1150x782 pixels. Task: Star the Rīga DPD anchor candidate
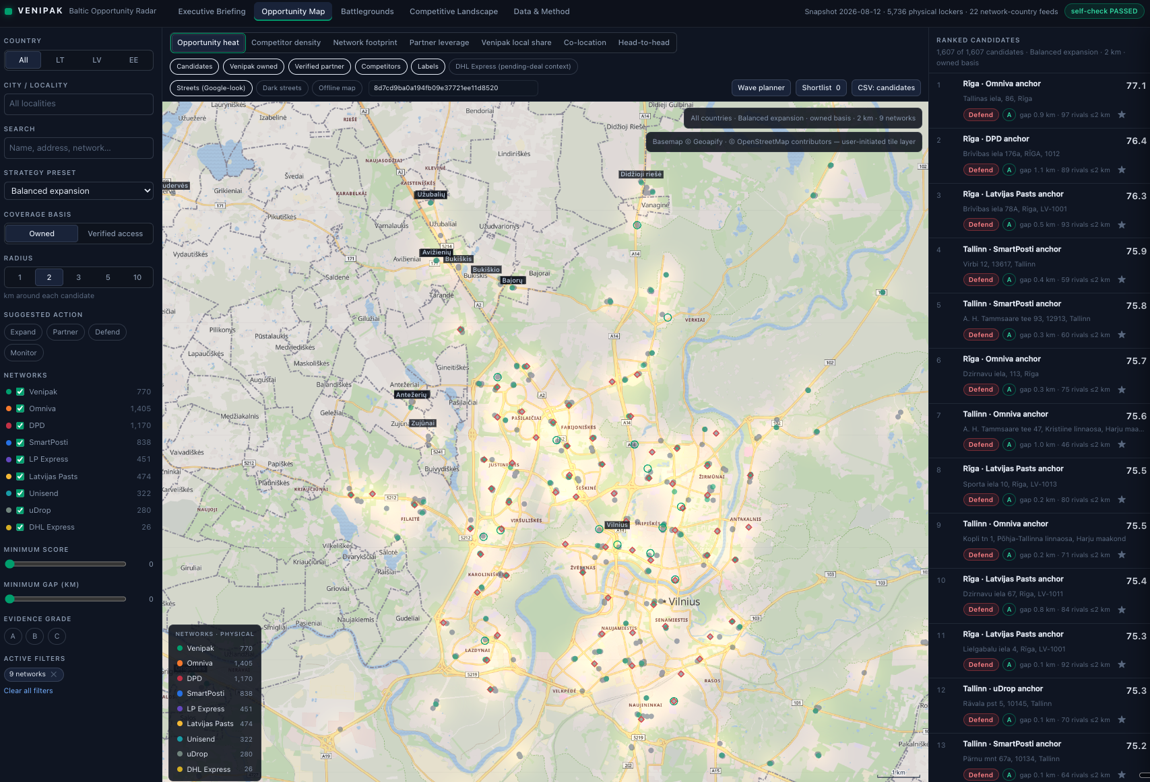(x=1122, y=170)
